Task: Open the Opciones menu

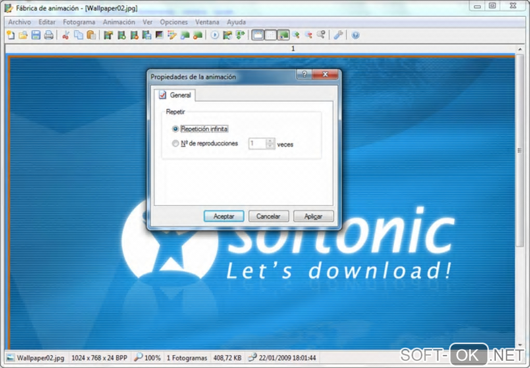Action: [174, 22]
